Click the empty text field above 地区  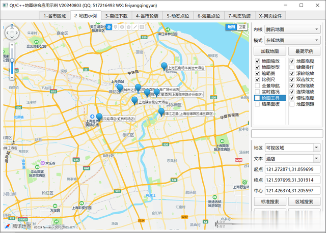click(287, 133)
